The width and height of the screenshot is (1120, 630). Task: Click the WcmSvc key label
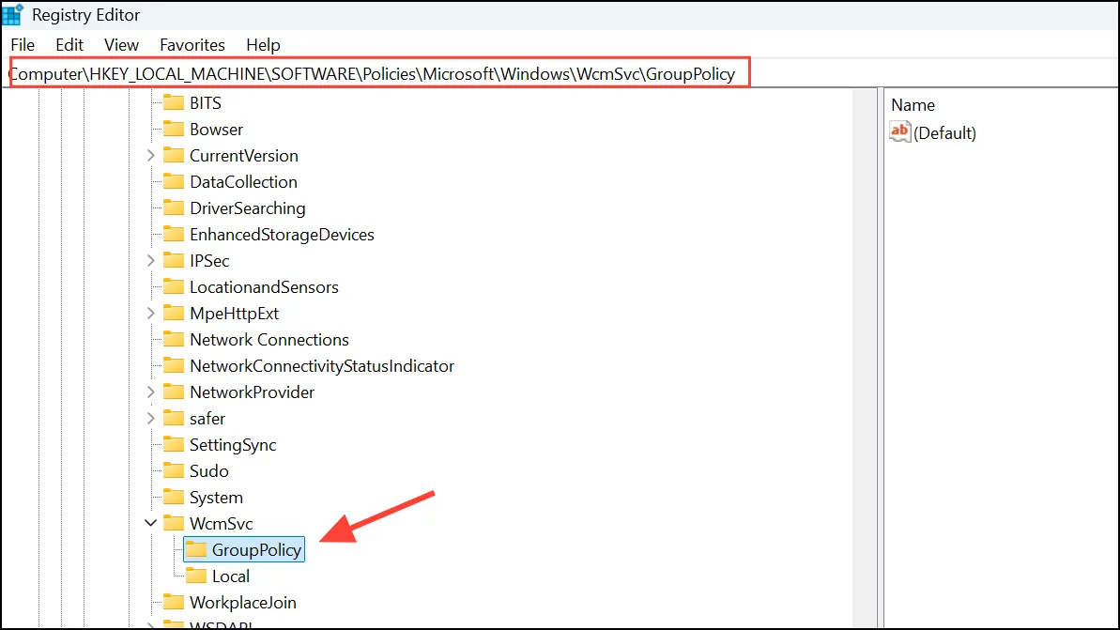[222, 524]
